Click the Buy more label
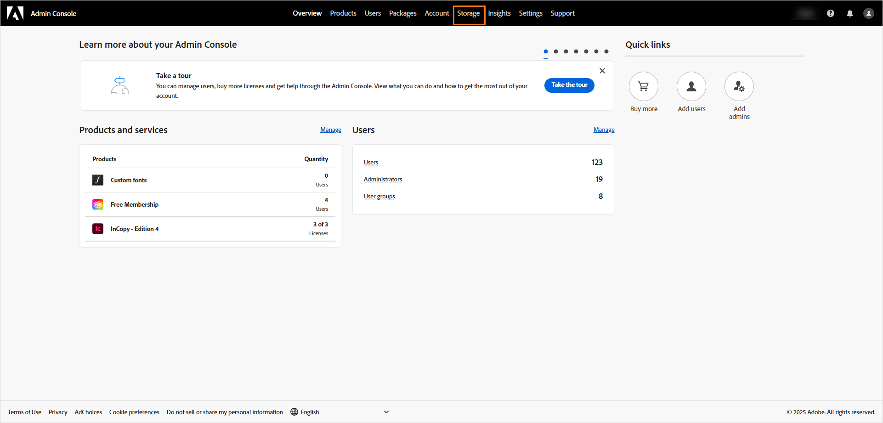Image resolution: width=883 pixels, height=423 pixels. [644, 109]
